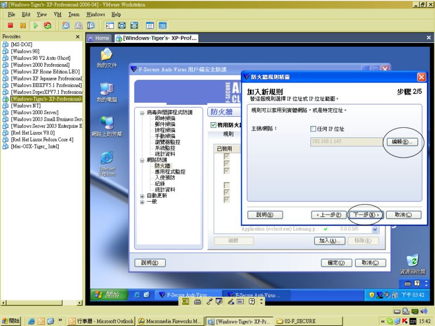Click the 上一步(P) back button
435x326 pixels.
(x=329, y=215)
